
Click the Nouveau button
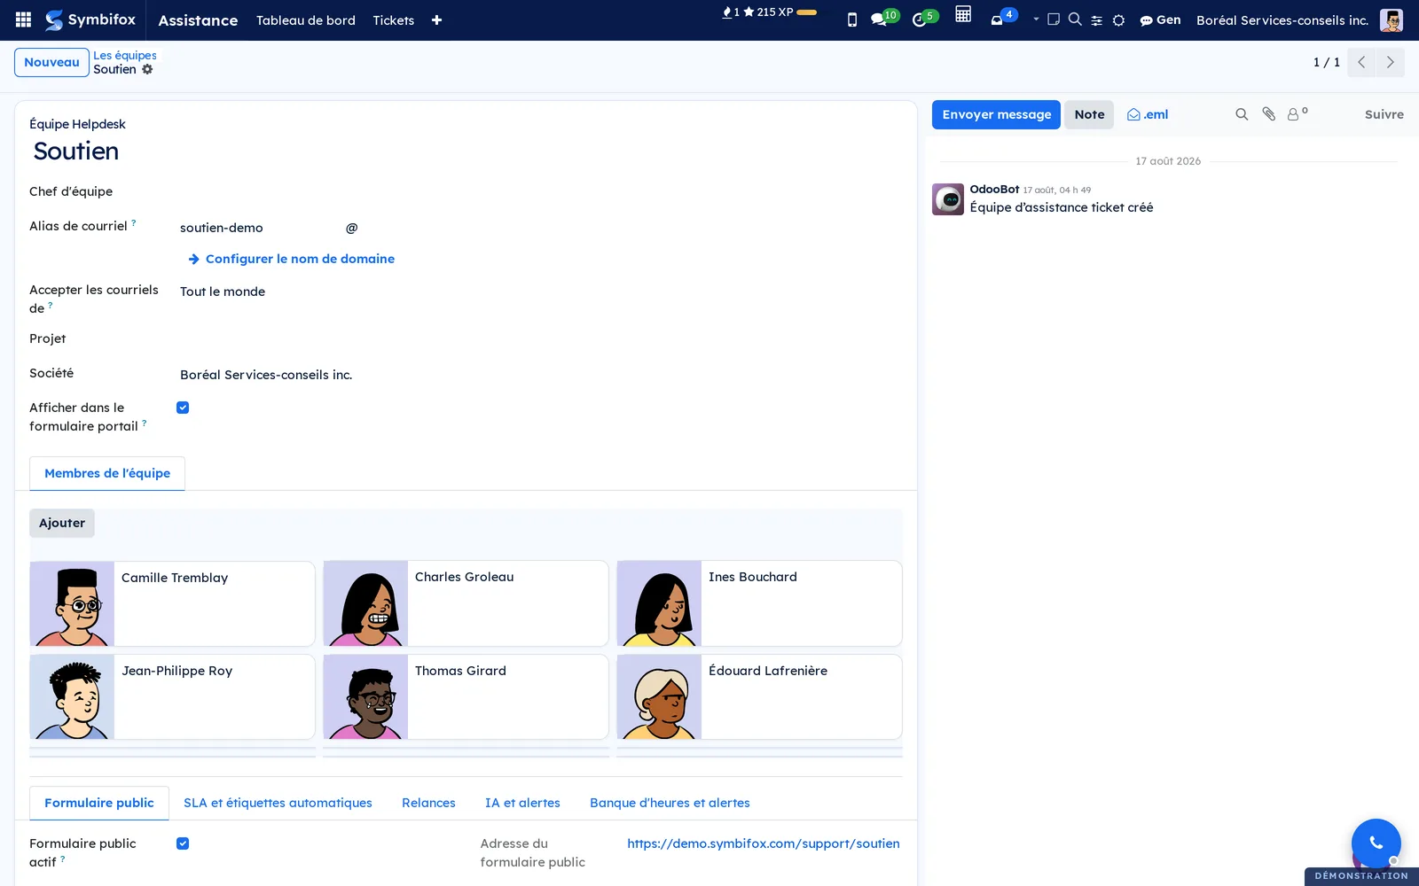[51, 63]
